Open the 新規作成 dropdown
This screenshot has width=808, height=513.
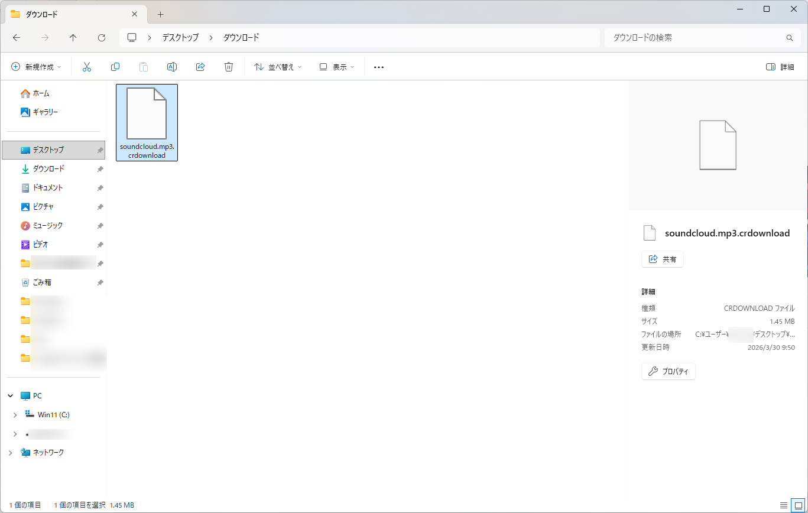(37, 66)
